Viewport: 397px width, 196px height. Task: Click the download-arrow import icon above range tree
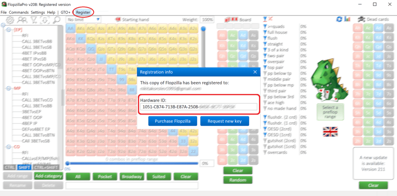pyautogui.click(x=44, y=20)
